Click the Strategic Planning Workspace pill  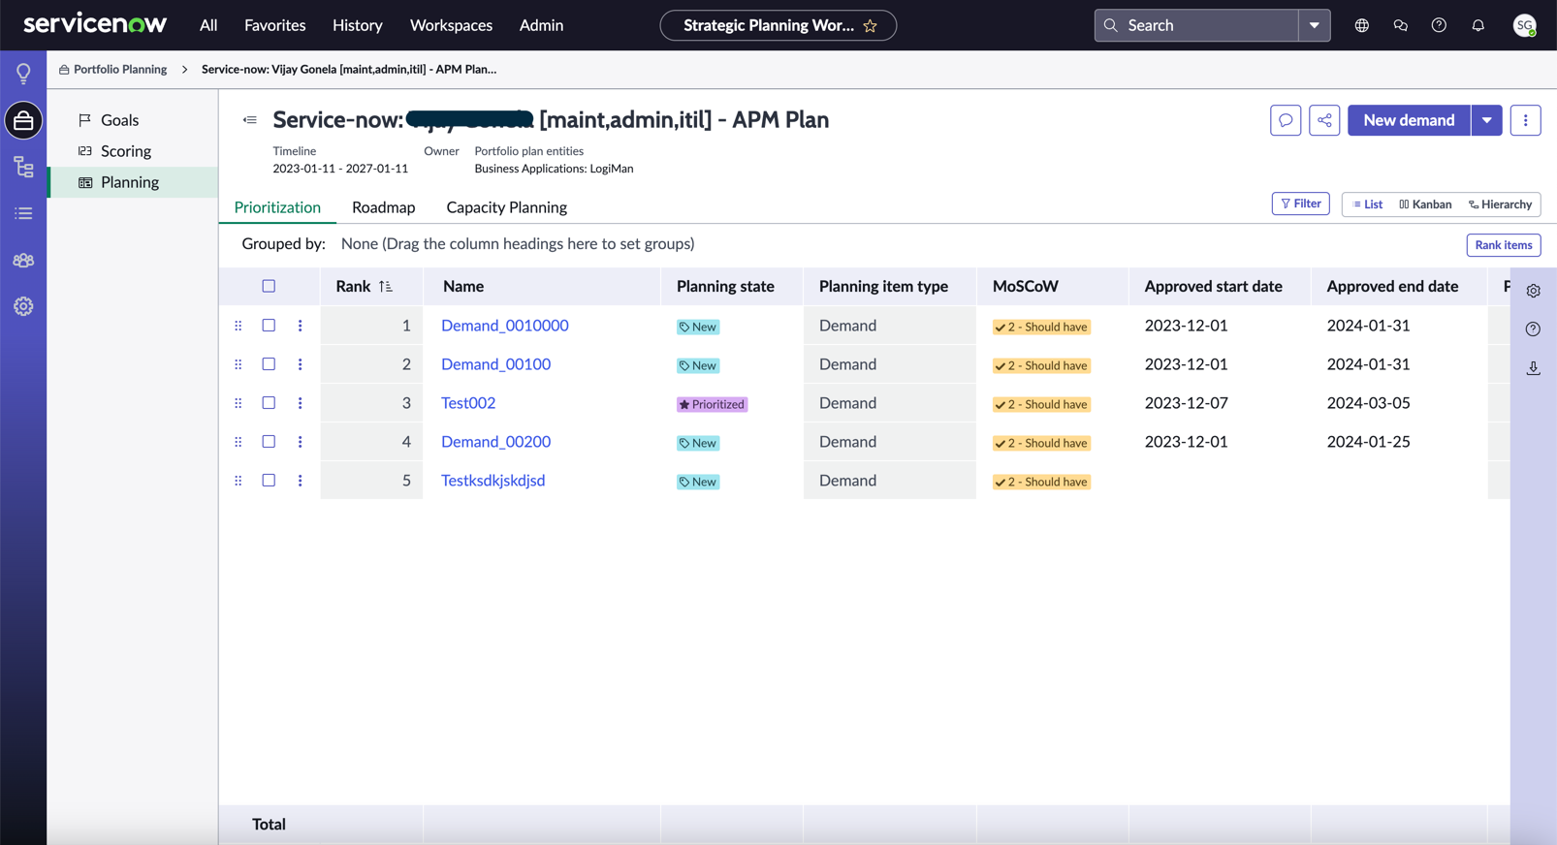[x=778, y=25]
